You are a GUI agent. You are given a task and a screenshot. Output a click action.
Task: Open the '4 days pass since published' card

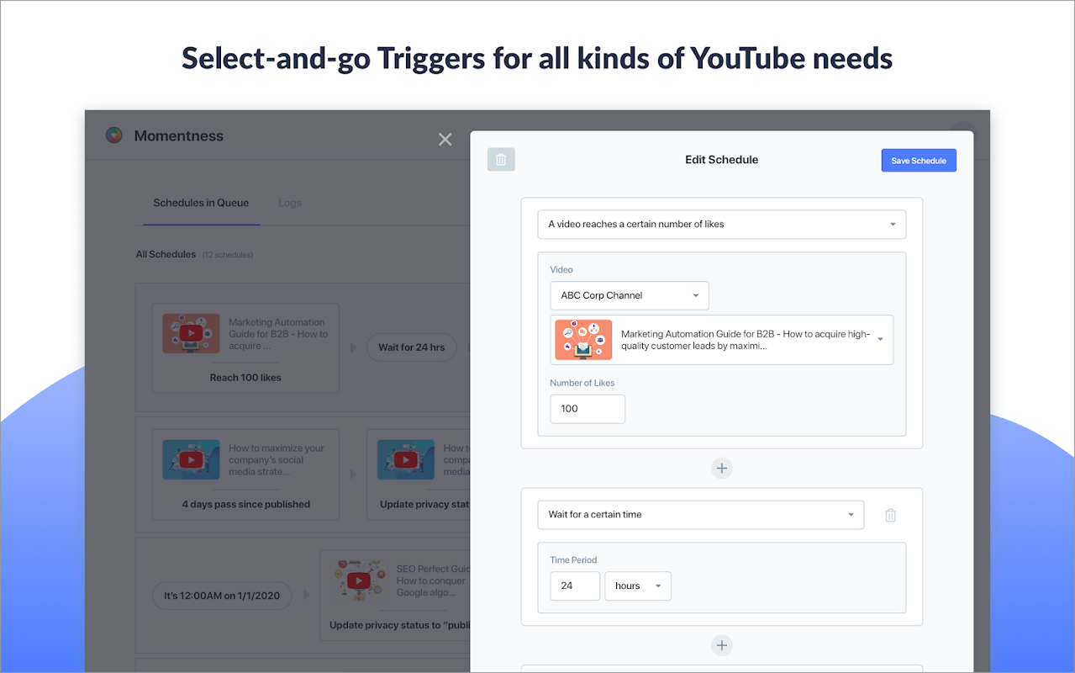pyautogui.click(x=245, y=474)
